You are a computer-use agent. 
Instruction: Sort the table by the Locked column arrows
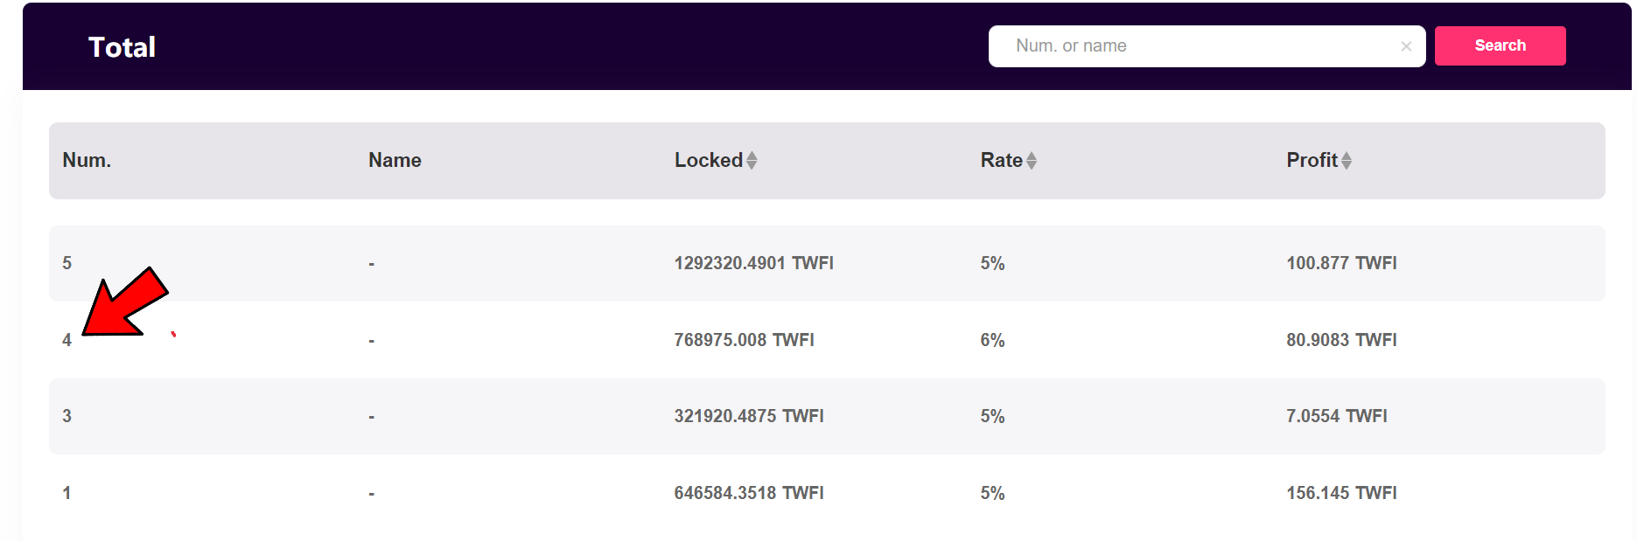point(752,161)
